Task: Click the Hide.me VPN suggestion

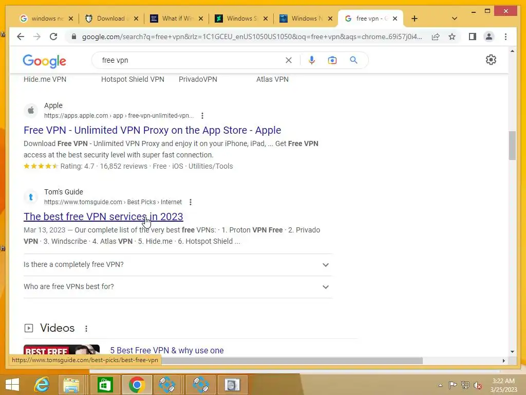Action: pos(45,79)
